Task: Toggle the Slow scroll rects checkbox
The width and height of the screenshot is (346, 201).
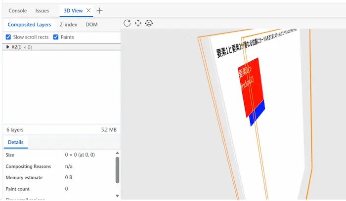Action: (8, 37)
